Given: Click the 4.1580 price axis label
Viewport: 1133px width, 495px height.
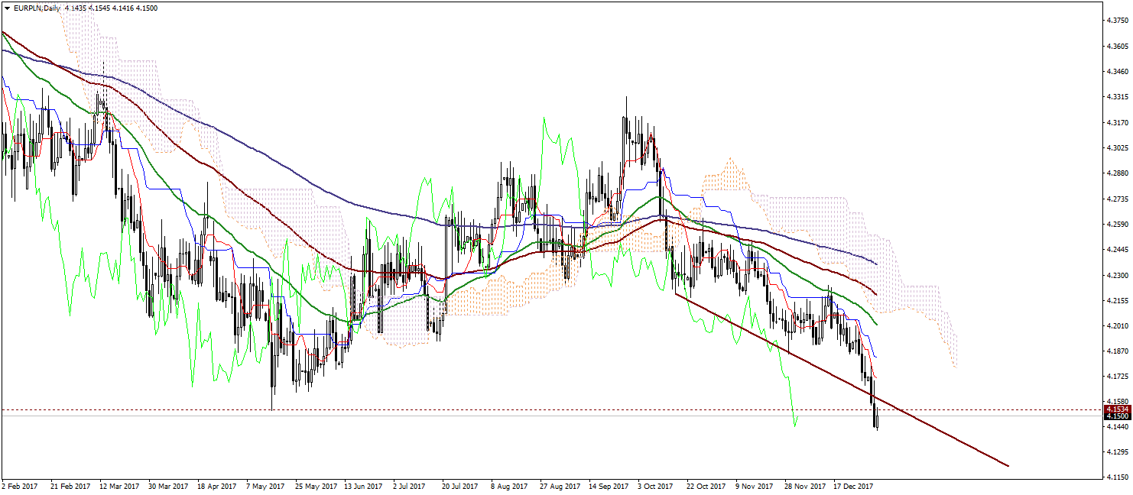Looking at the screenshot, I should click(x=1118, y=400).
